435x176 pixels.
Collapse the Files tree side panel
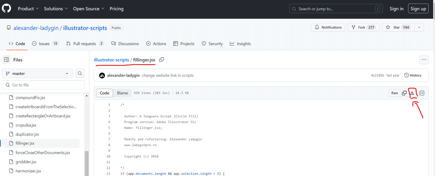point(6,60)
